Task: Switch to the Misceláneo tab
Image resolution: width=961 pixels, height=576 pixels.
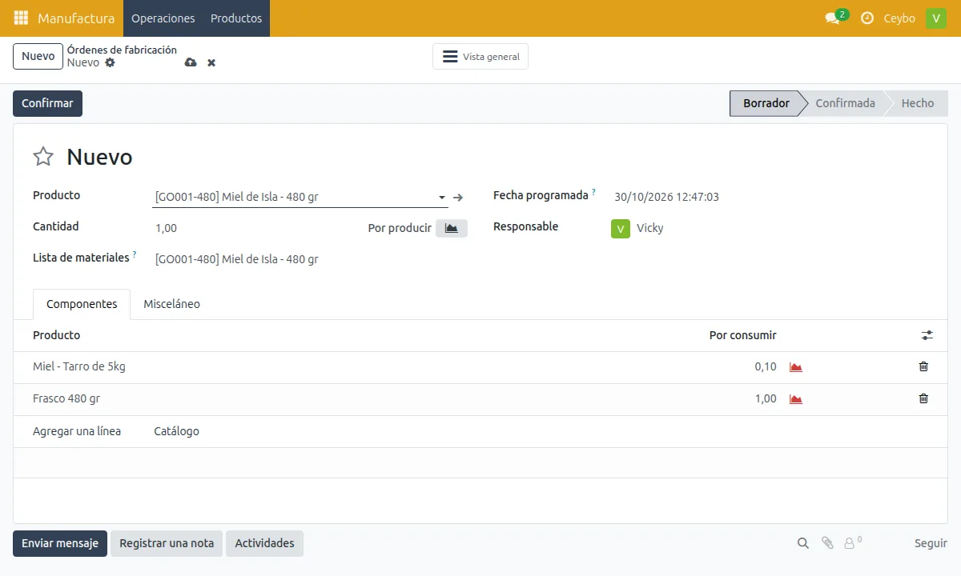Action: pyautogui.click(x=171, y=304)
